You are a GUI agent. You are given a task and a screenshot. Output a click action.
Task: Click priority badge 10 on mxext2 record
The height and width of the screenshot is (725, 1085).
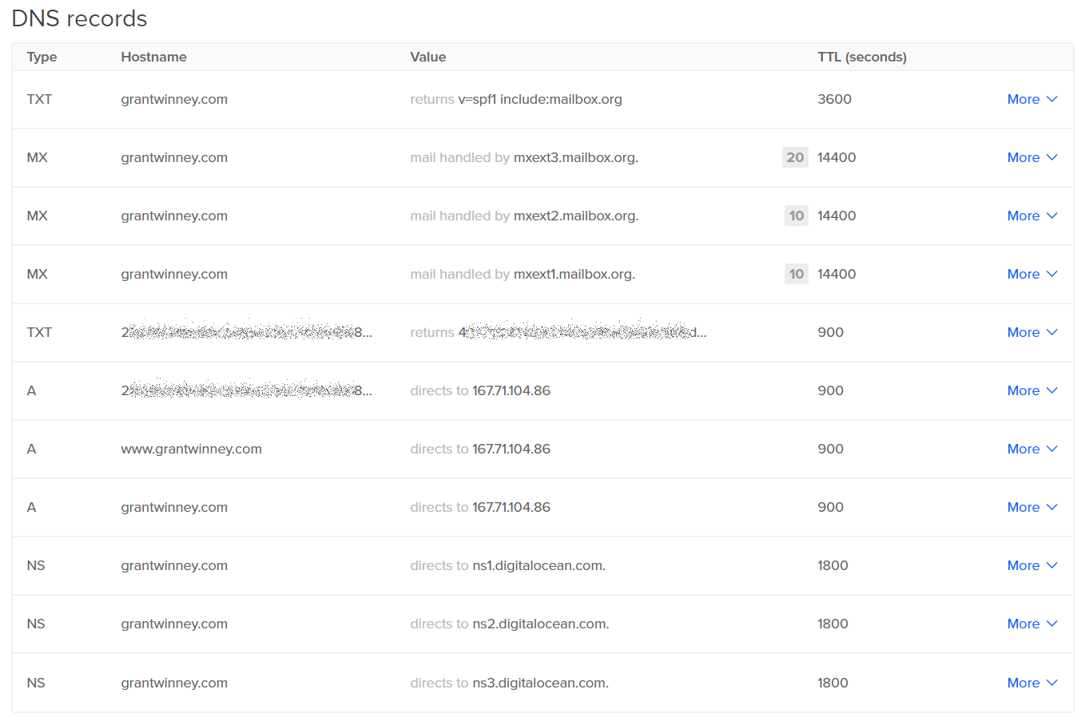click(796, 216)
